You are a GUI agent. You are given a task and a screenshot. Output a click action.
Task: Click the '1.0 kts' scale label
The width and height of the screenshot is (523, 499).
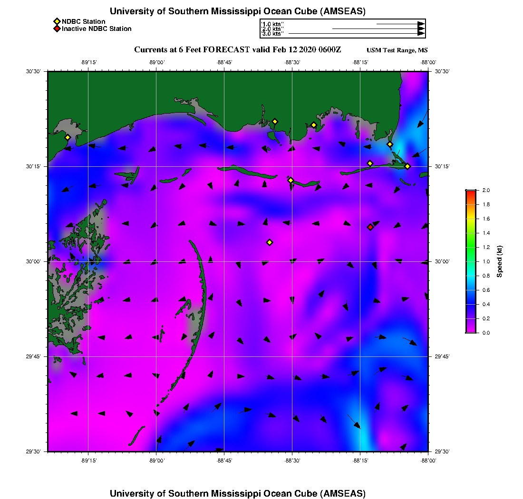pyautogui.click(x=272, y=24)
